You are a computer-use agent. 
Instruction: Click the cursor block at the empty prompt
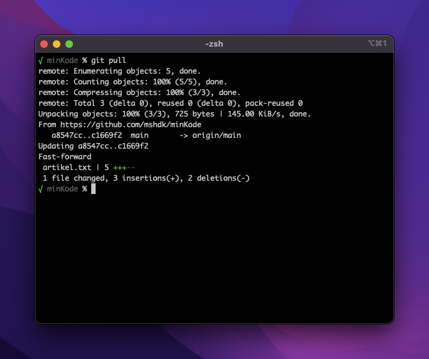pos(93,189)
